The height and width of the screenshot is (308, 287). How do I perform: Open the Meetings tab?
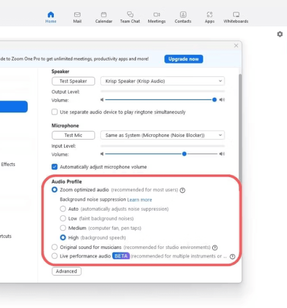click(x=157, y=17)
